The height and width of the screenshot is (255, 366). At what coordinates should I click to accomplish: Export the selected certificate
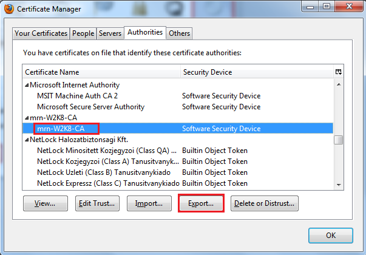click(x=202, y=203)
